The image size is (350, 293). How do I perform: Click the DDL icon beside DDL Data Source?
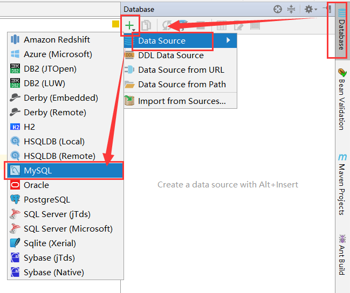pyautogui.click(x=129, y=55)
